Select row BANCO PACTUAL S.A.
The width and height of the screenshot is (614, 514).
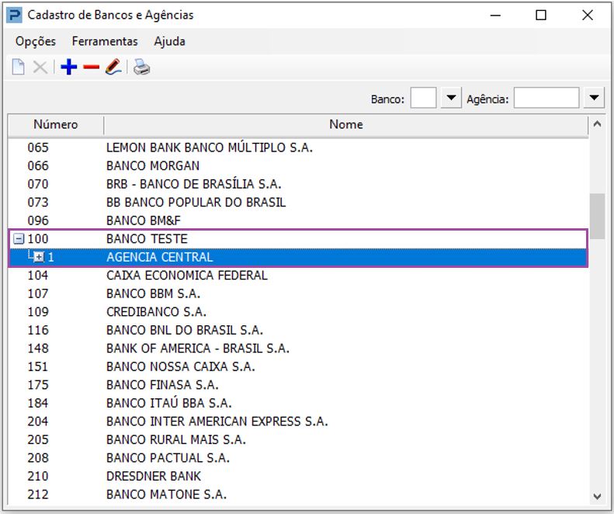coord(298,457)
